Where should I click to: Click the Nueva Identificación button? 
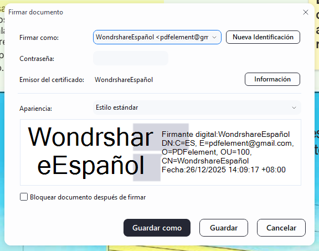point(263,37)
